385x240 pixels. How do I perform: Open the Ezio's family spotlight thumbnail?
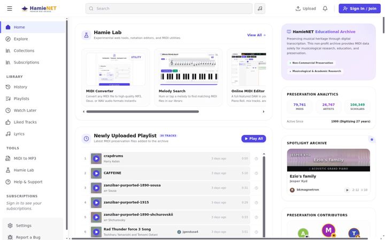click(x=328, y=160)
